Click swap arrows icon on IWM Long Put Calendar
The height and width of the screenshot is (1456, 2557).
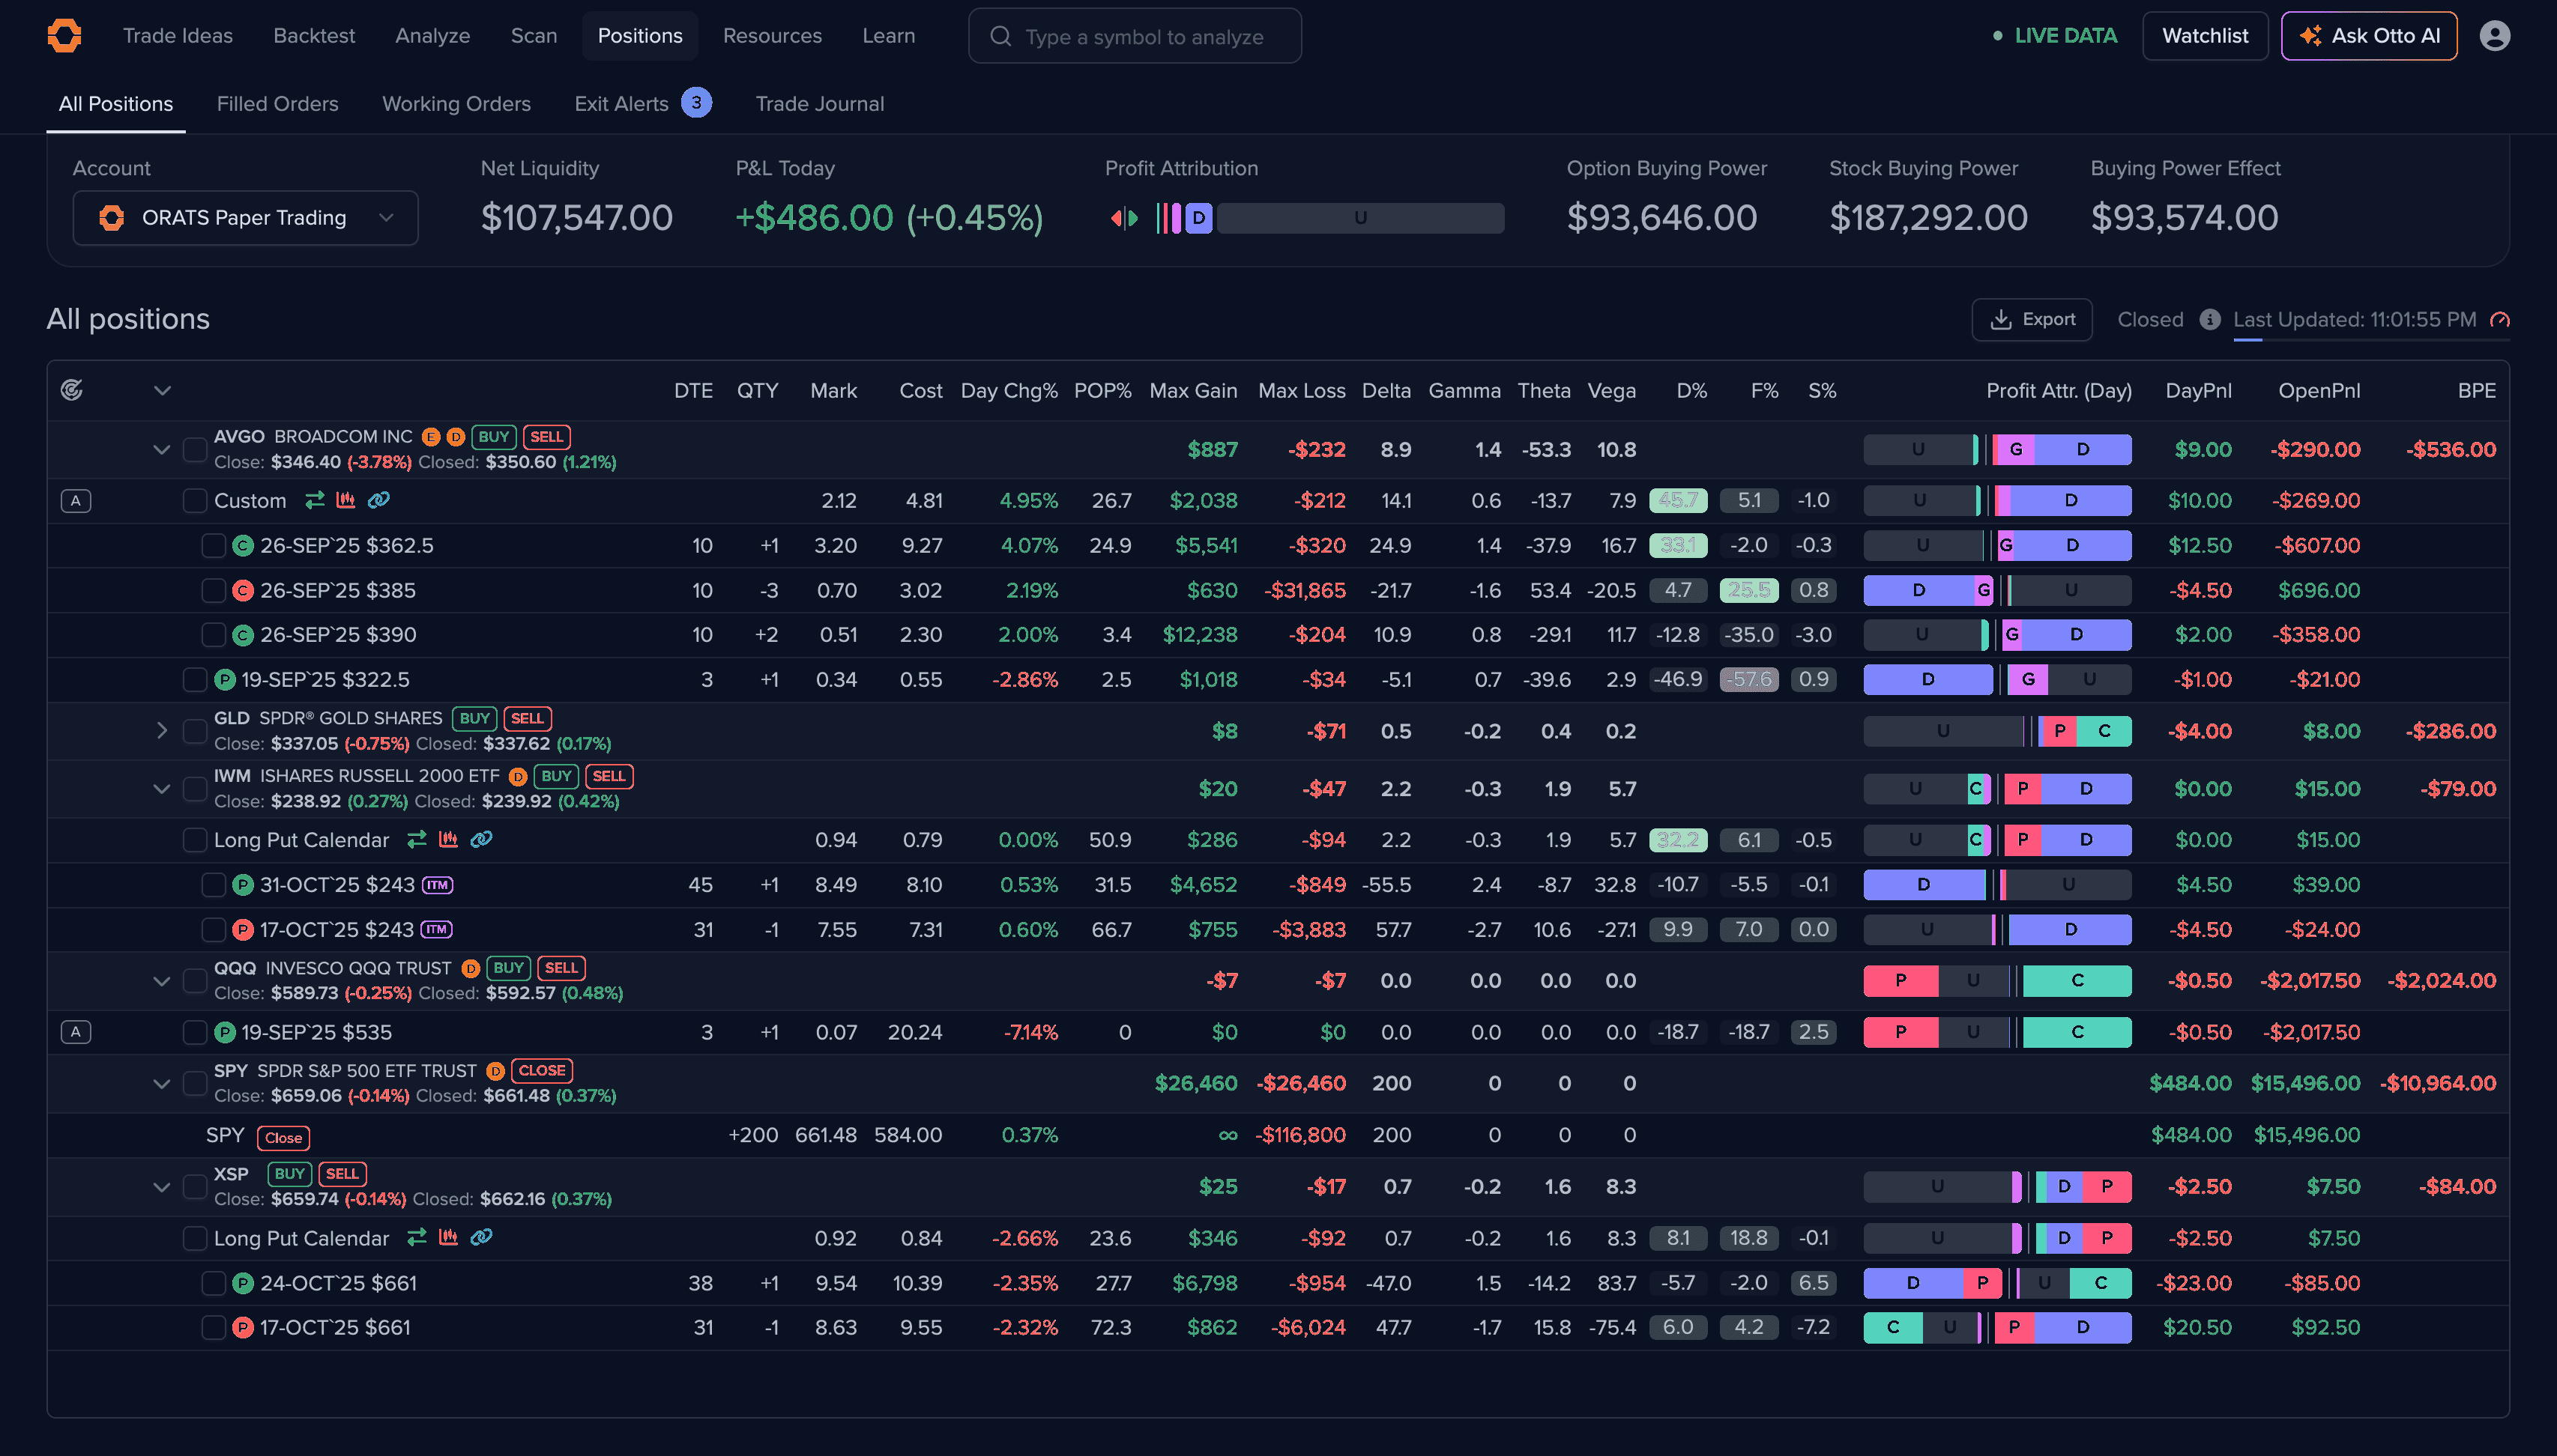point(417,840)
